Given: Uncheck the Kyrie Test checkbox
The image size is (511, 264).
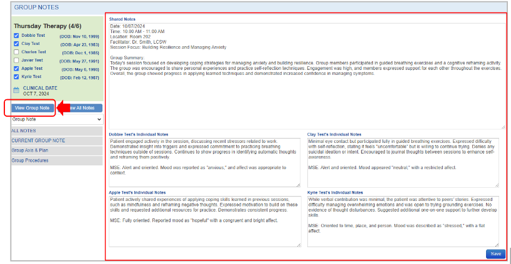Looking at the screenshot, I should pyautogui.click(x=17, y=77).
